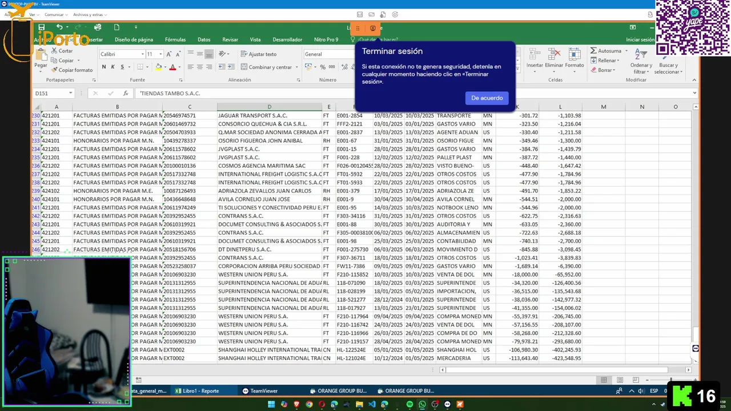Apply percent style format

pyautogui.click(x=323, y=67)
